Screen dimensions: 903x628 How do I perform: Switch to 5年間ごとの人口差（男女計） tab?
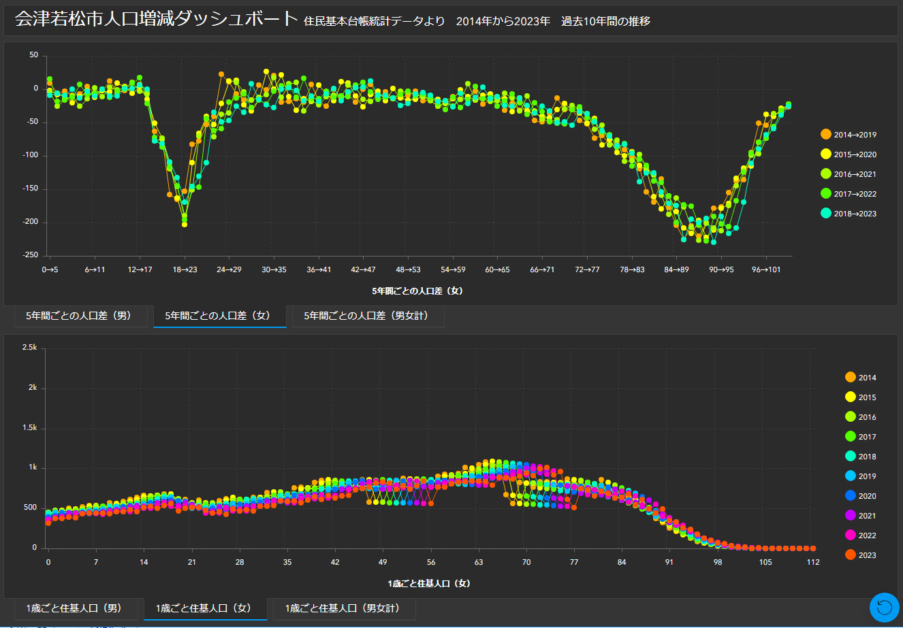tap(368, 316)
